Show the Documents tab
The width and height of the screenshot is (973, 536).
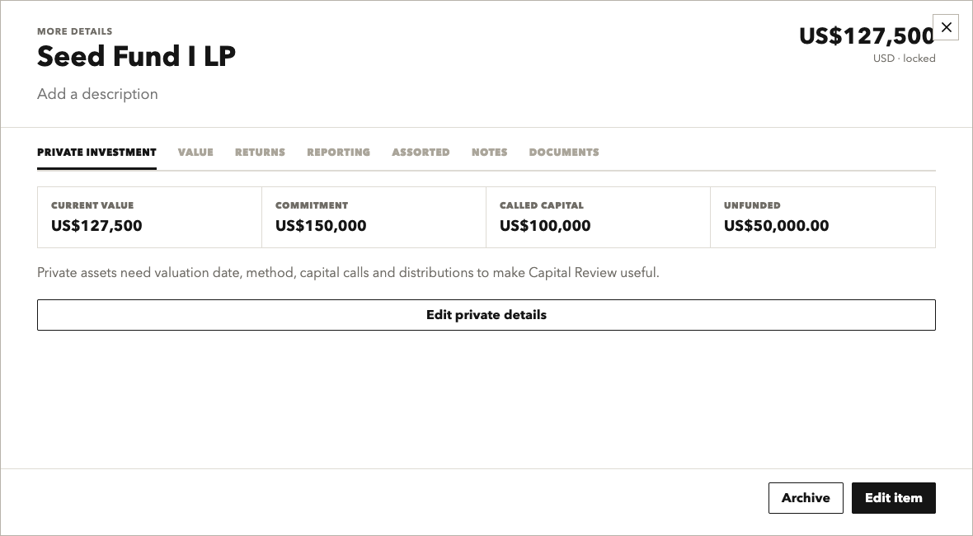click(x=564, y=152)
